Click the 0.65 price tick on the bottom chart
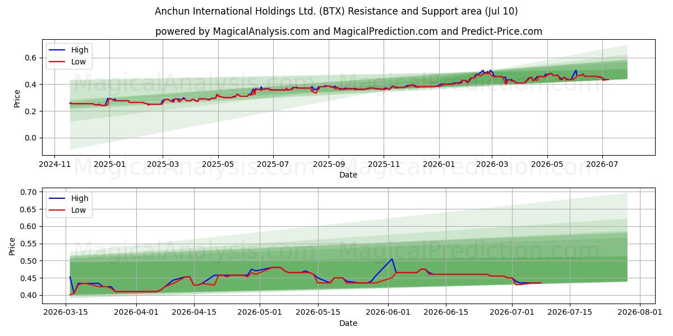 (x=29, y=209)
